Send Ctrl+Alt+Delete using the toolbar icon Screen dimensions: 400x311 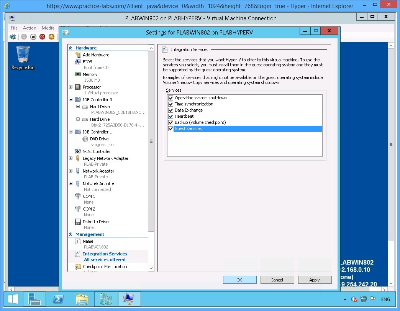[13, 36]
